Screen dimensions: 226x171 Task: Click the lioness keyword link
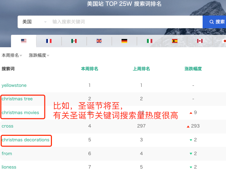click(x=9, y=167)
